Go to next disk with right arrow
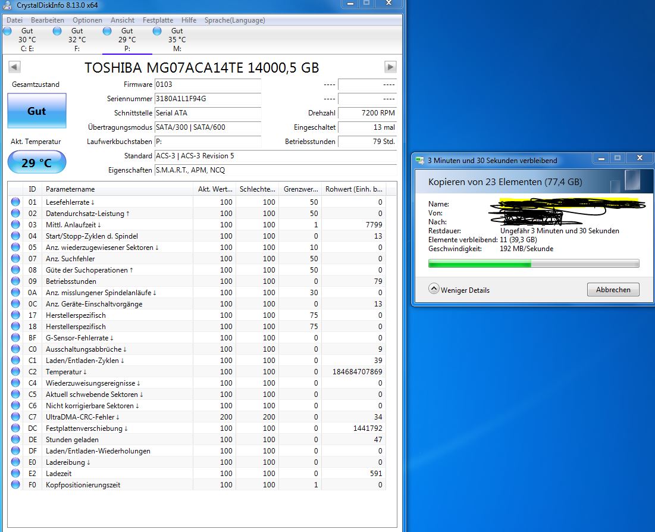Viewport: 655px width, 532px height. [390, 67]
